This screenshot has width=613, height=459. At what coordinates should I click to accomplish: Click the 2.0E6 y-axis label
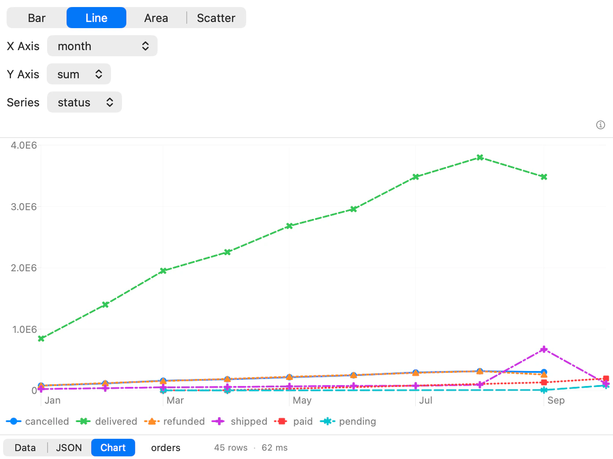pos(24,268)
